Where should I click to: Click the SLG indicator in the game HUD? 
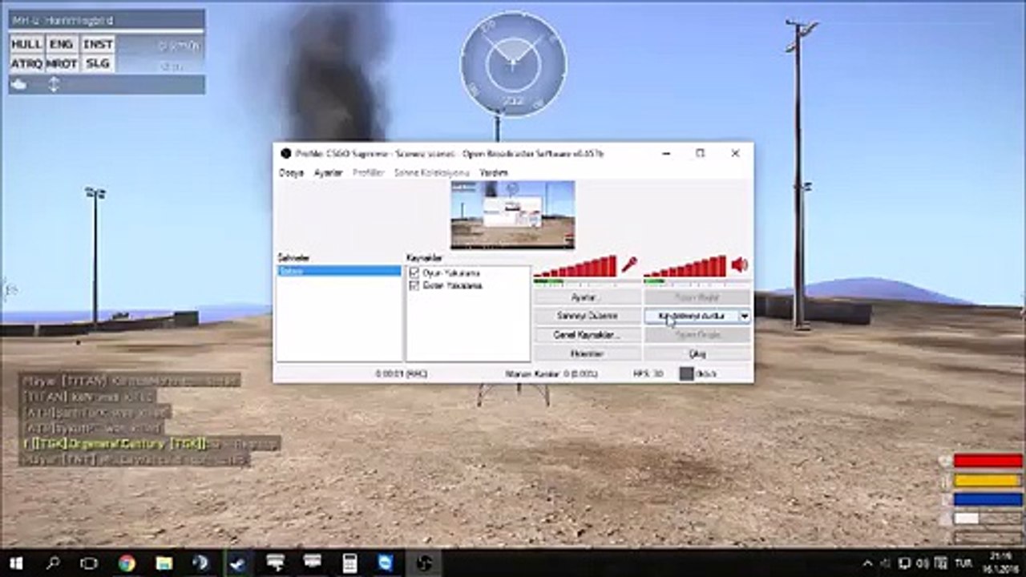tap(98, 63)
